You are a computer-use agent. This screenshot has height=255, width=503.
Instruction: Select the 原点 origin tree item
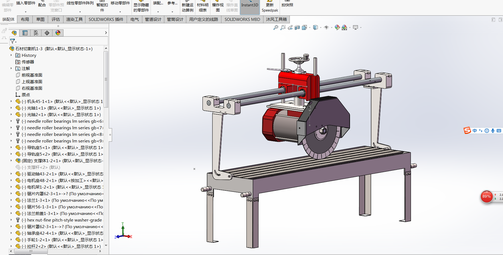click(23, 95)
